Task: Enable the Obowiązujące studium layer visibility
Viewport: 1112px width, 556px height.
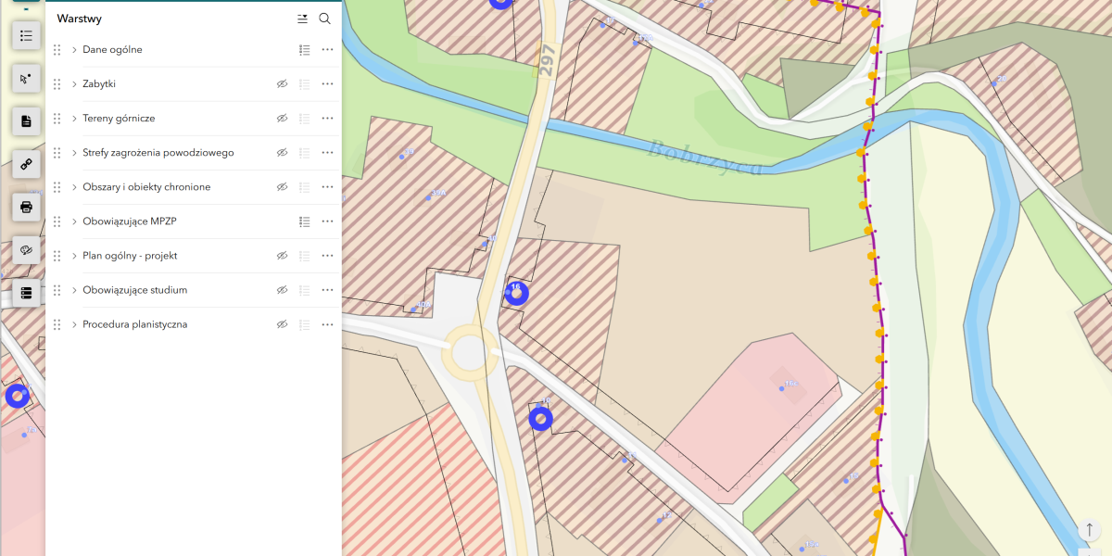Action: coord(282,290)
